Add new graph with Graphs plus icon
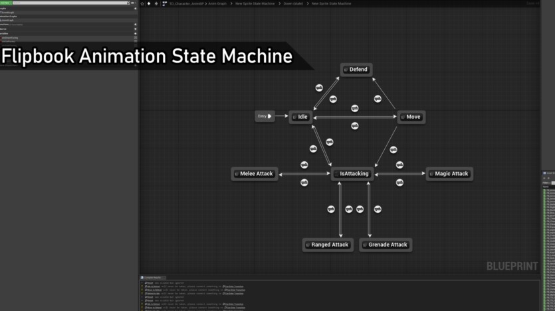The height and width of the screenshot is (311, 555). click(x=135, y=9)
